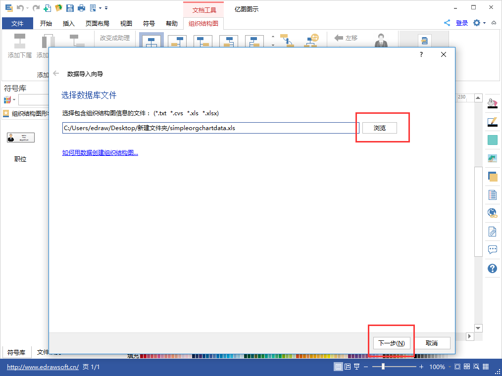This screenshot has width=502, height=376.
Task: Open the www.edrawsoft.cn link in status bar
Action: tap(43, 367)
